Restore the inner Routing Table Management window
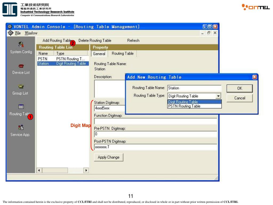The height and width of the screenshot is (205, 273). (x=208, y=33)
